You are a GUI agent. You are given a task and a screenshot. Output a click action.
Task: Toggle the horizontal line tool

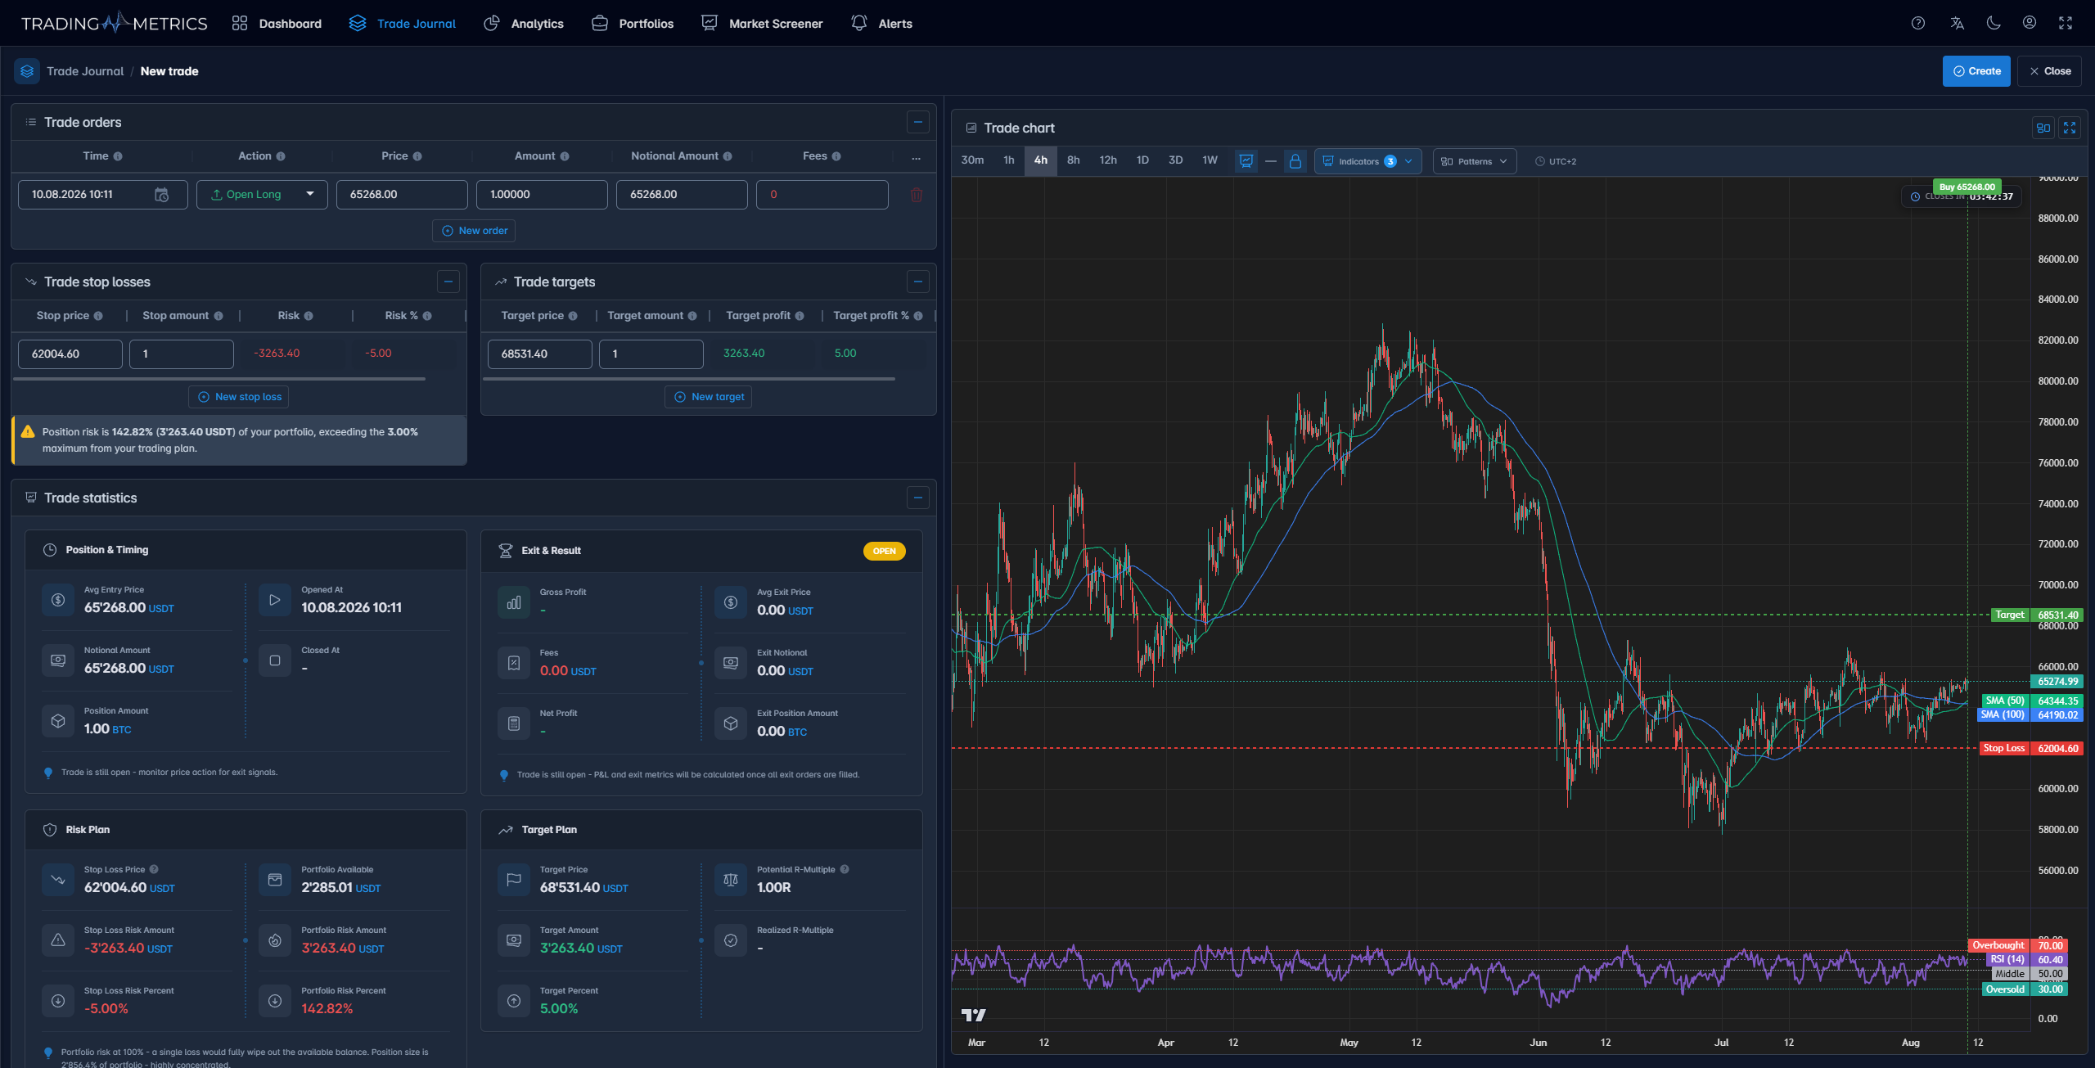pyautogui.click(x=1271, y=161)
